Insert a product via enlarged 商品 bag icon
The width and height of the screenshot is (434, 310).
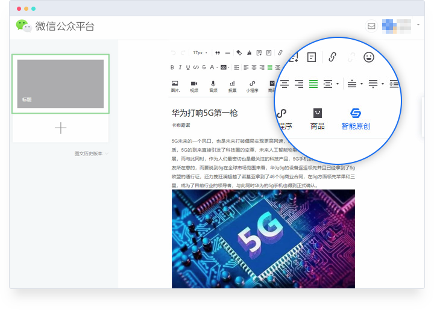coord(318,119)
